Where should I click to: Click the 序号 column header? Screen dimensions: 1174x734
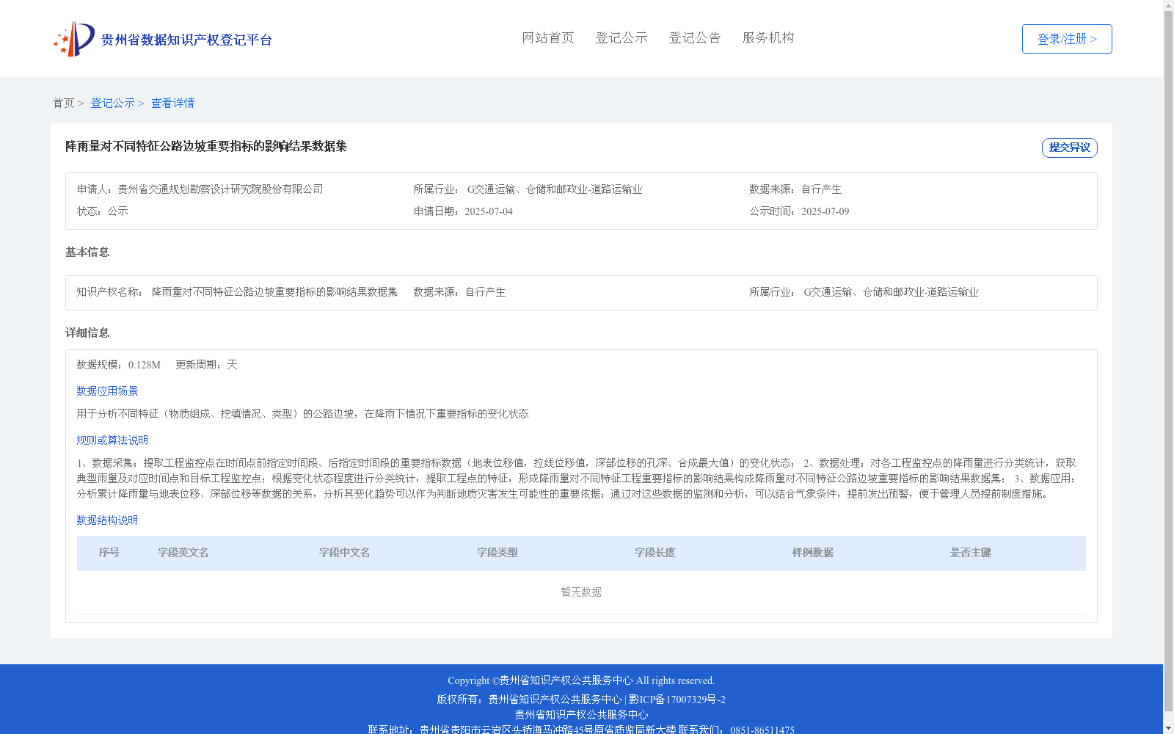(109, 553)
